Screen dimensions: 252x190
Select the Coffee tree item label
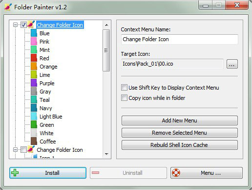click(48, 142)
